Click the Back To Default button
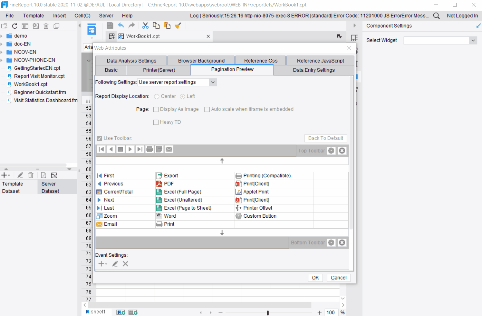The width and height of the screenshot is (482, 316). (x=325, y=138)
